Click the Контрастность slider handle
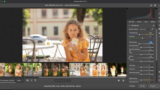 click(x=141, y=47)
